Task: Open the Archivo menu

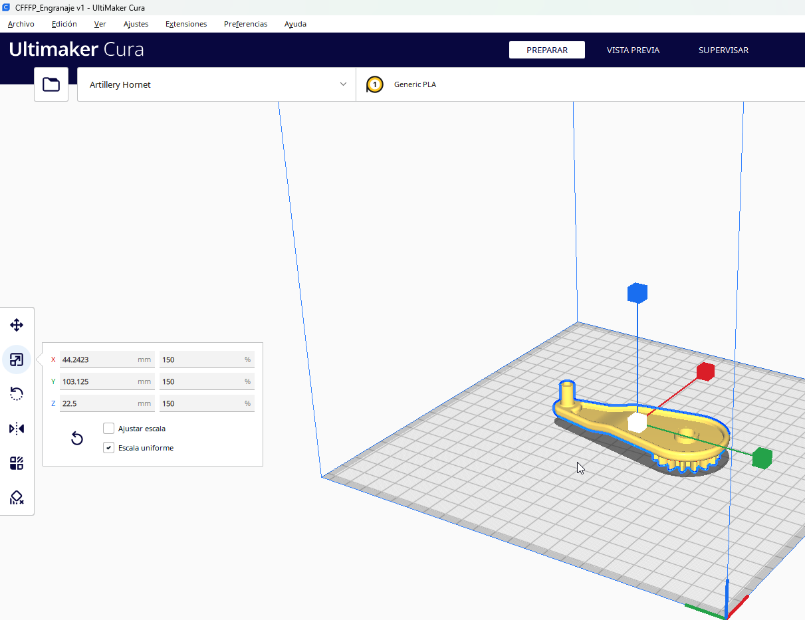Action: (x=21, y=24)
